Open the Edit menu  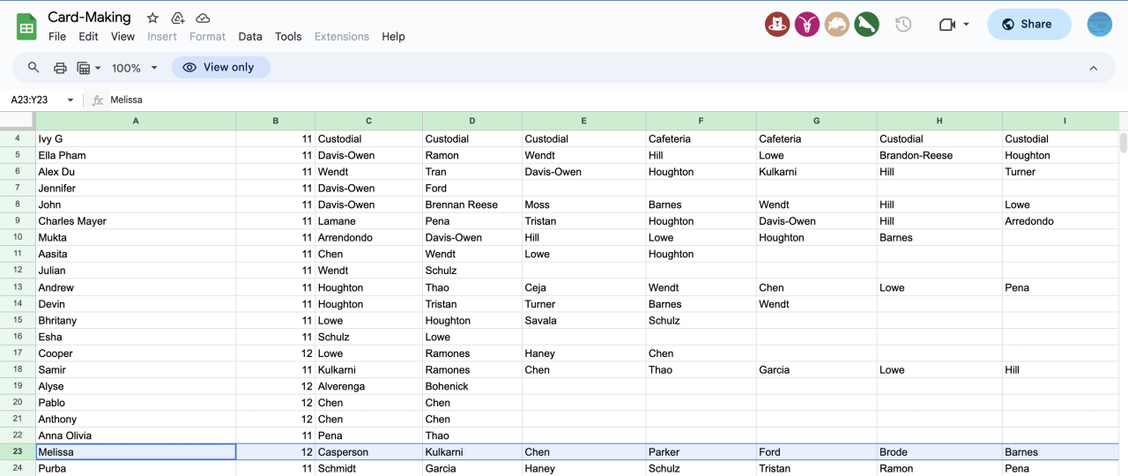point(88,36)
